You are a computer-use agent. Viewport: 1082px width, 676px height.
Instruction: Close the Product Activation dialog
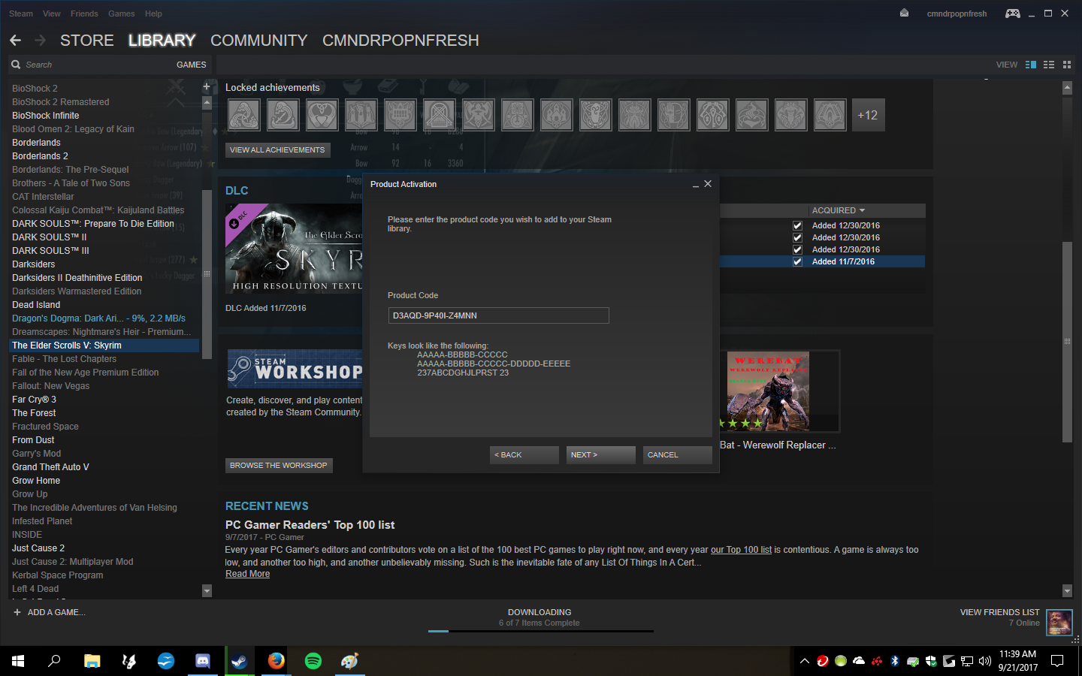click(x=708, y=184)
